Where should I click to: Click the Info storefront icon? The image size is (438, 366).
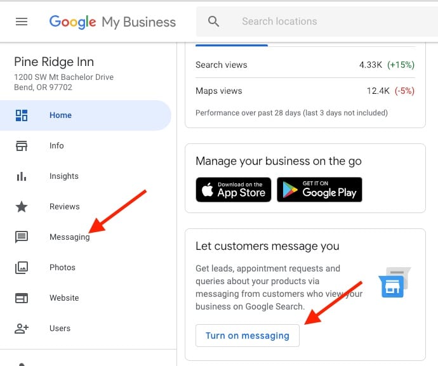(x=22, y=146)
